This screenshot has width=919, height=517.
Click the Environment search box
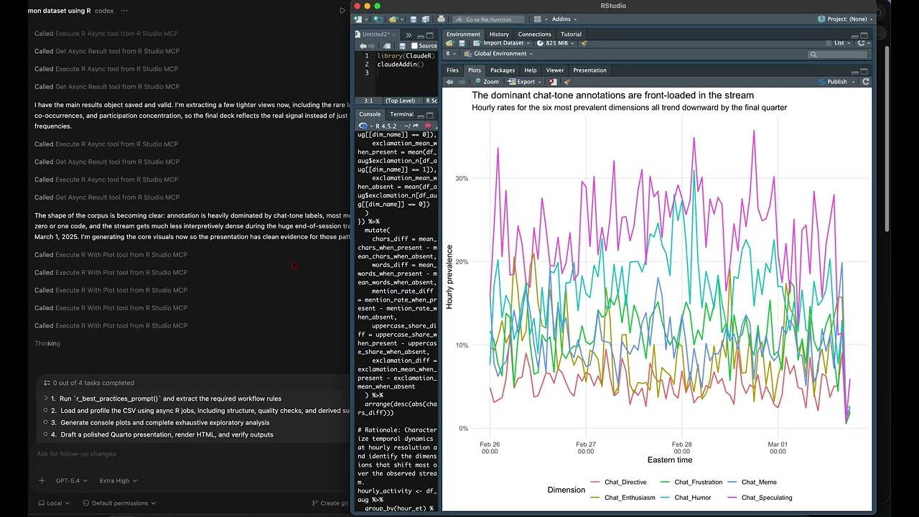(x=837, y=55)
